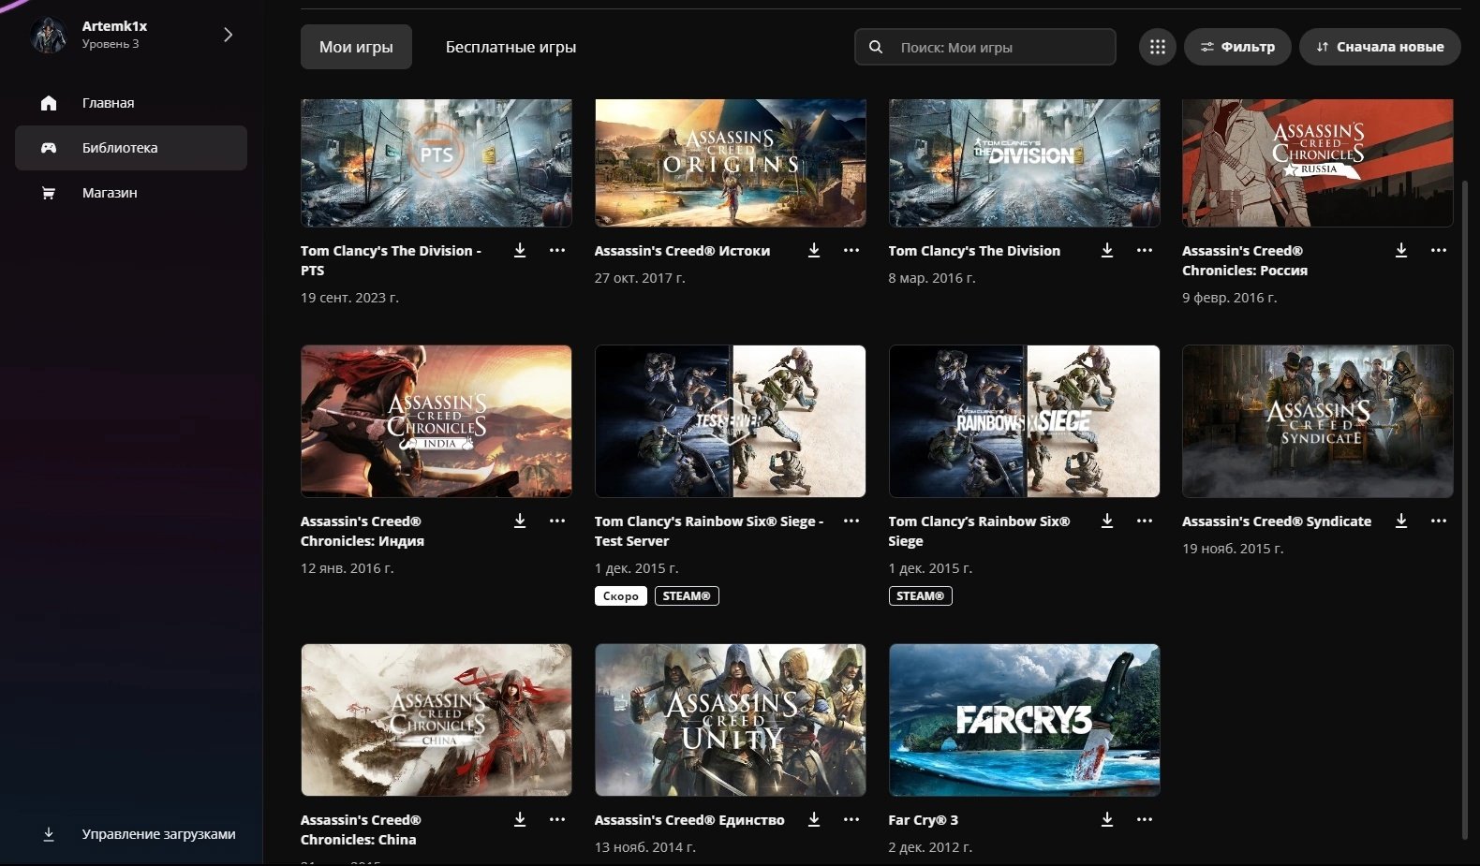The width and height of the screenshot is (1480, 866).
Task: Open Магазин store cart icon
Action: click(x=49, y=193)
